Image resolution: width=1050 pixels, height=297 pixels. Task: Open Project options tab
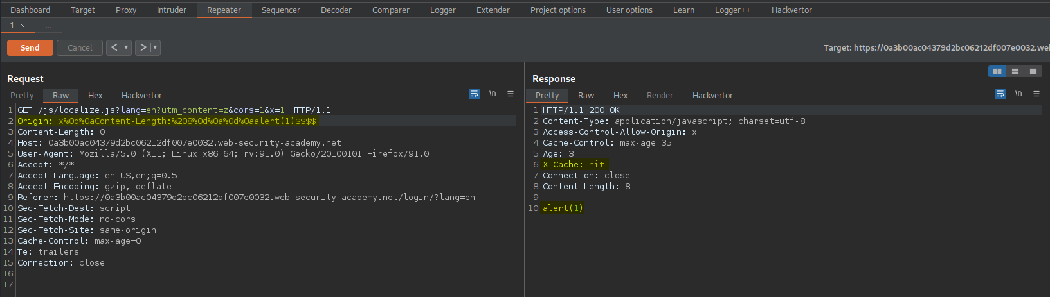tap(558, 10)
